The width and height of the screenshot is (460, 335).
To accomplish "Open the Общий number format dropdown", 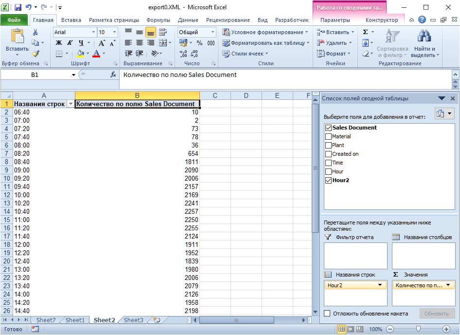I will coord(212,32).
